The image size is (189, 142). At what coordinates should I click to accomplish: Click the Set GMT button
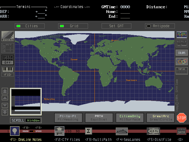coord(116,26)
